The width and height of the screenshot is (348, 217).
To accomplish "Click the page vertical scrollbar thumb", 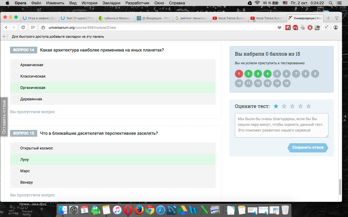I will [x=340, y=187].
